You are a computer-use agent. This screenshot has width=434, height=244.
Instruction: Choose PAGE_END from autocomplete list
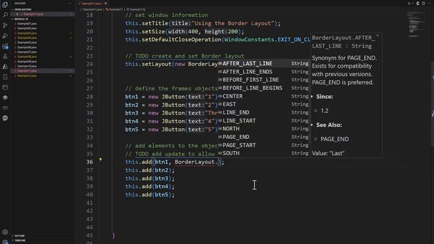[x=264, y=137]
